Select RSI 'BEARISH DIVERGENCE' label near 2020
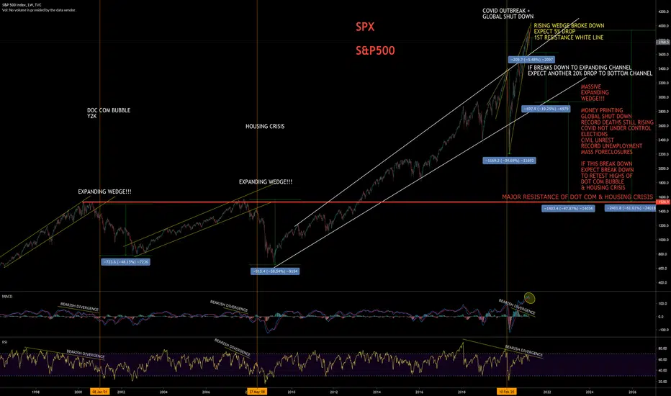The width and height of the screenshot is (671, 396). tap(524, 351)
